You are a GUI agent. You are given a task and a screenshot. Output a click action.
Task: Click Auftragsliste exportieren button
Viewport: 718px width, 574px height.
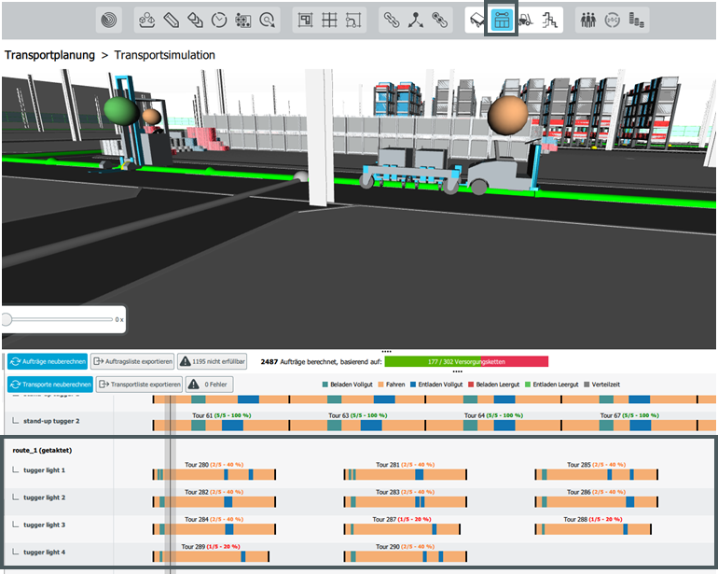(132, 361)
